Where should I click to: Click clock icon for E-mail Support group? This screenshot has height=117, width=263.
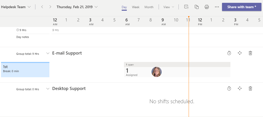229,53
